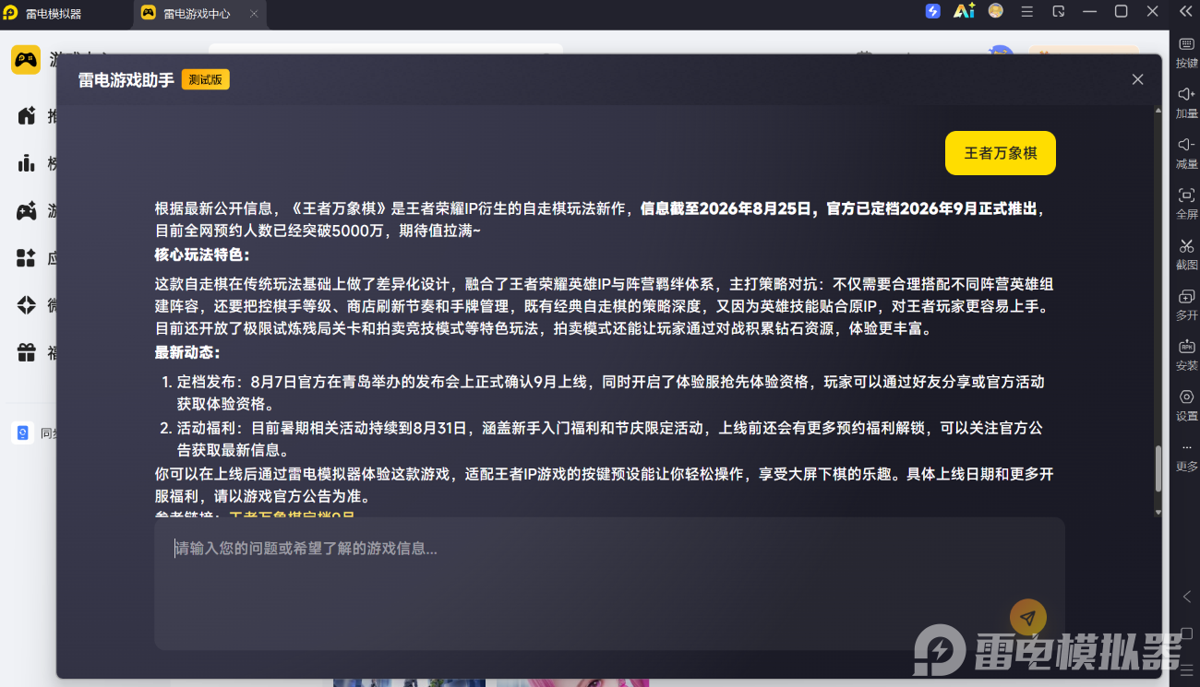Switch to the 雷电模拟器 tab
This screenshot has height=687, width=1200.
(54, 13)
